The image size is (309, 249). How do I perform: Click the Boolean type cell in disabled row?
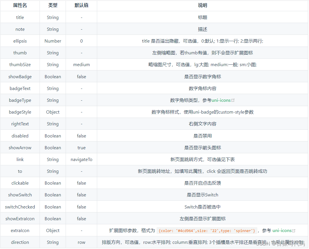coord(53,135)
